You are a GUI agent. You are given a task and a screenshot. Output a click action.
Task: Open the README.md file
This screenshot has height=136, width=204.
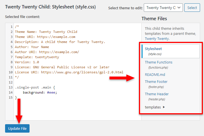click(155, 74)
